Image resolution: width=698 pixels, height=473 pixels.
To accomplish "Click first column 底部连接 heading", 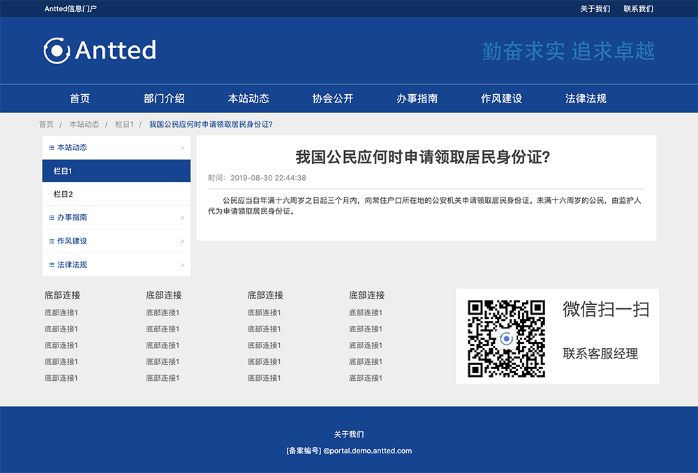I will click(x=62, y=295).
